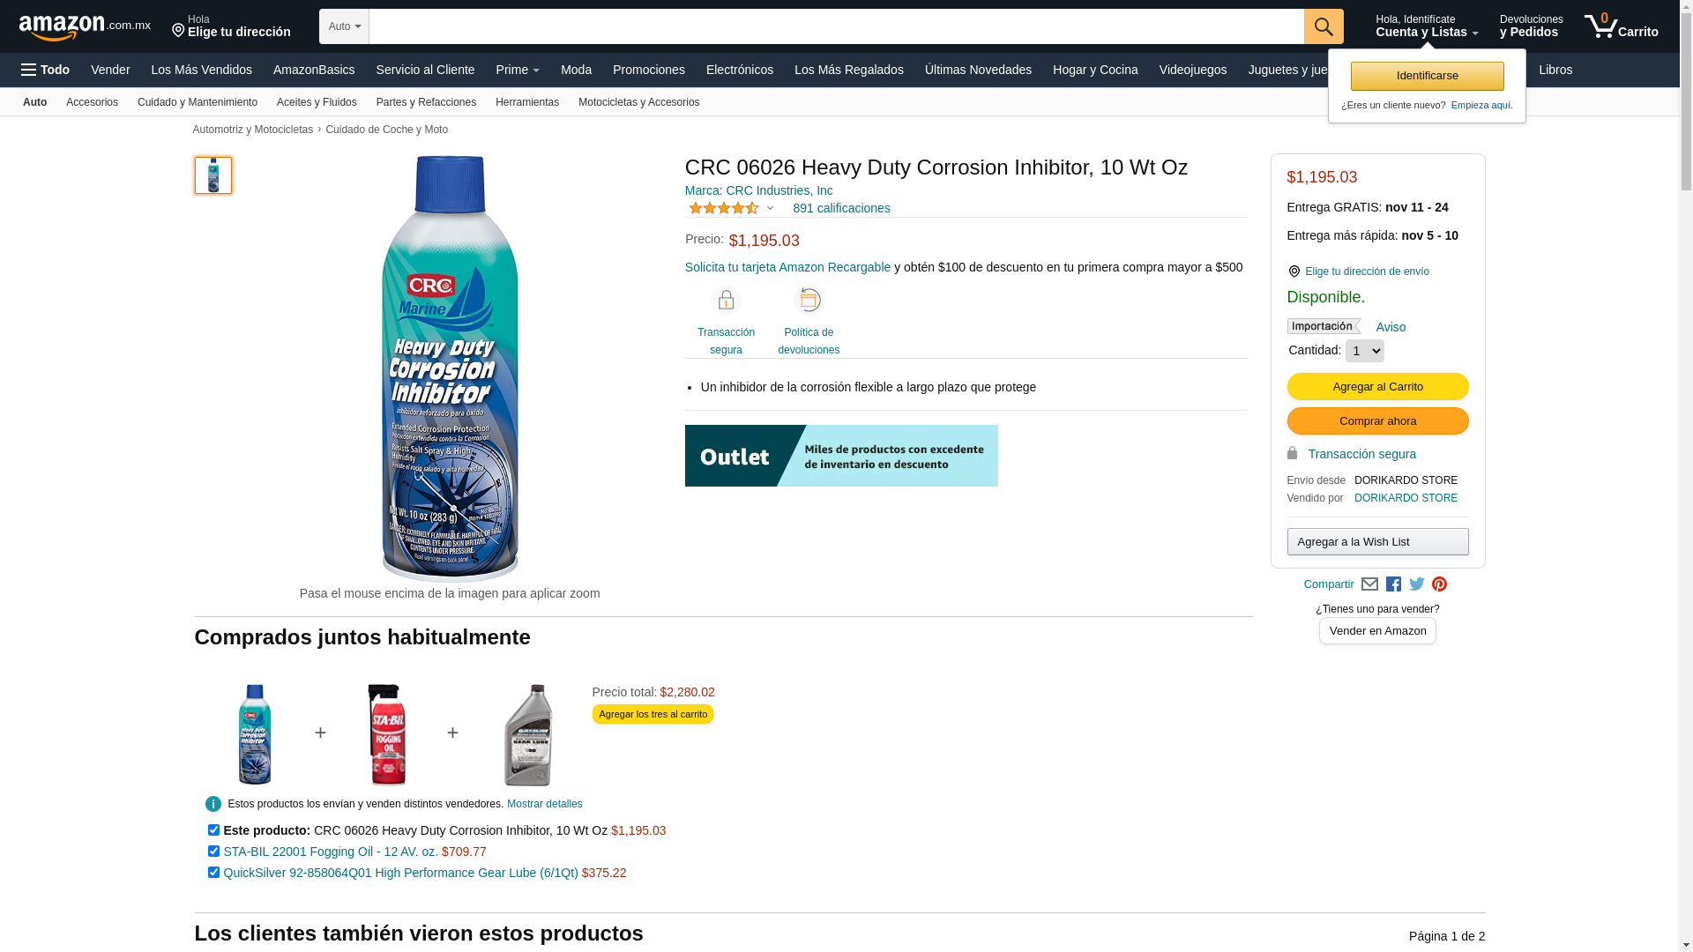Select Herramientas in the Auto subnav
Viewport: 1693px width, 952px height.
point(527,102)
